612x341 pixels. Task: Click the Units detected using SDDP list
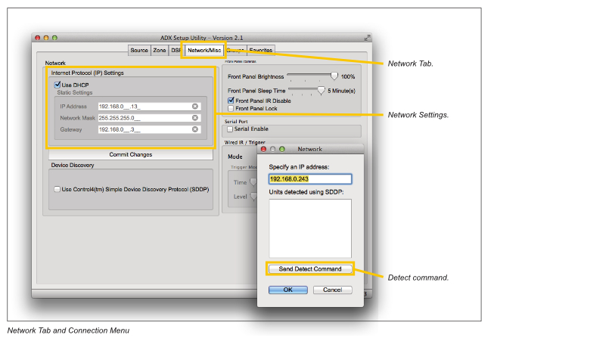(310, 228)
